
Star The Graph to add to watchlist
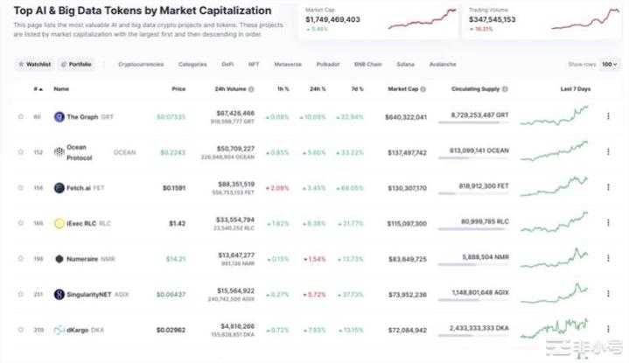[21, 116]
